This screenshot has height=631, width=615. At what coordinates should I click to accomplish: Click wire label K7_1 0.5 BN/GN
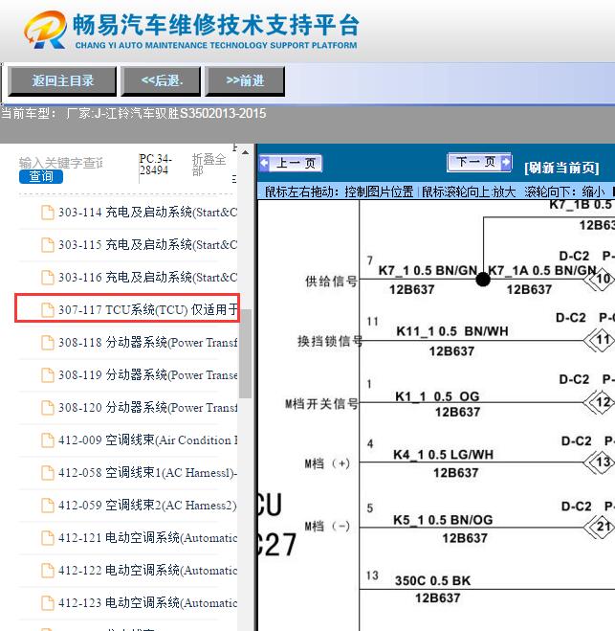coord(428,270)
